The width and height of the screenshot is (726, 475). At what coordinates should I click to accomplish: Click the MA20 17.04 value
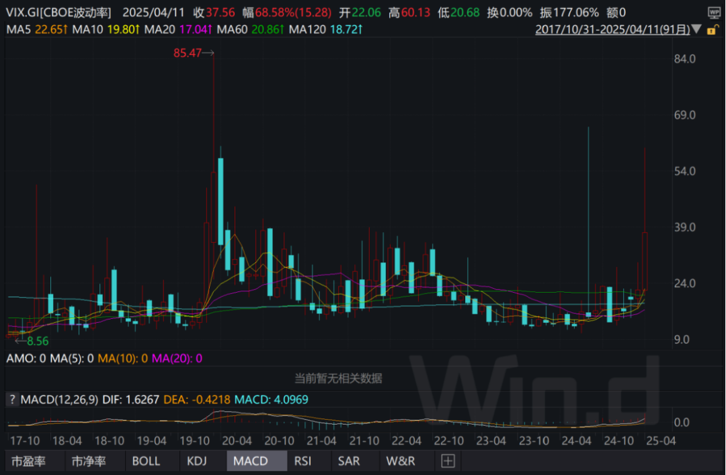[178, 30]
